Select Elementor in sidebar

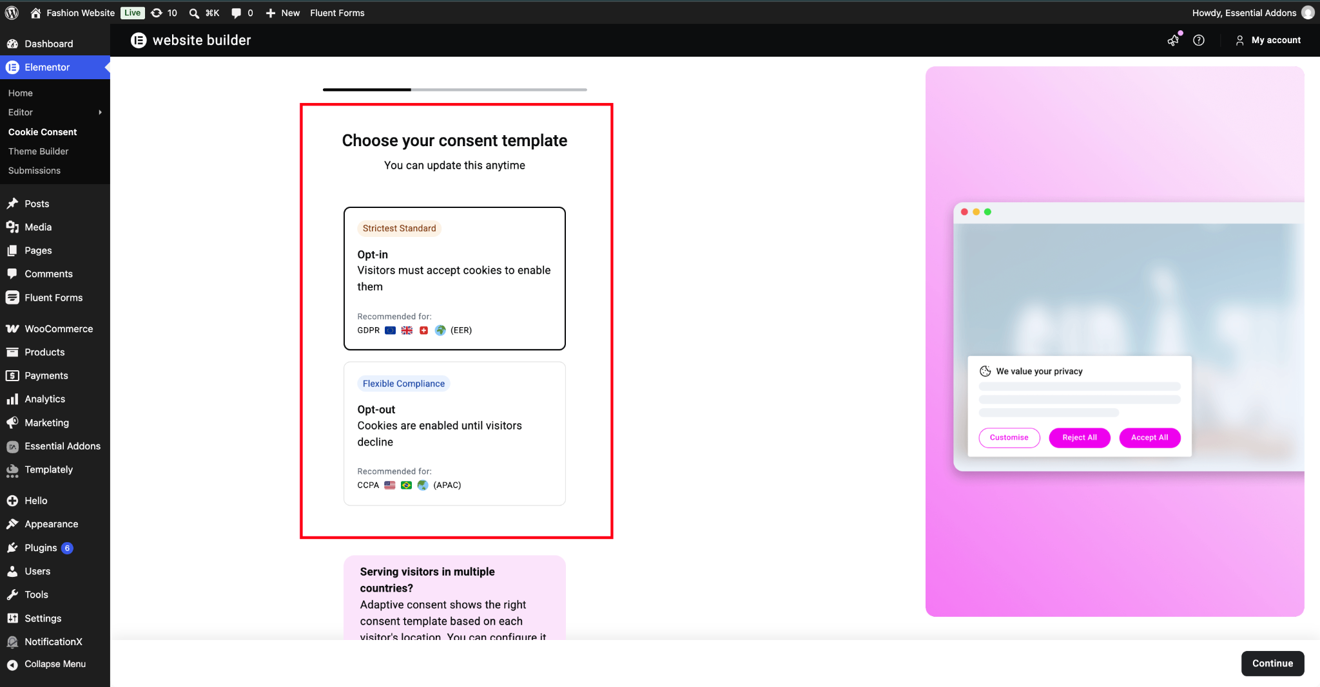click(55, 67)
